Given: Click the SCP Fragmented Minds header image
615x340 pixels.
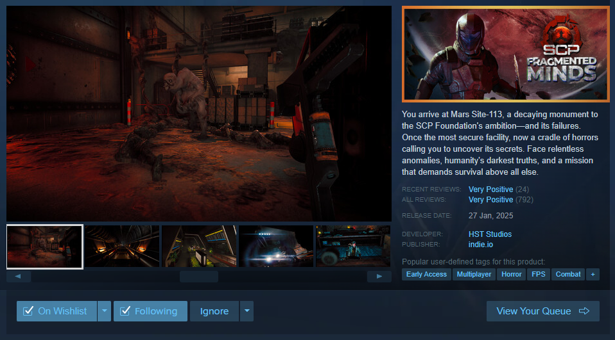Looking at the screenshot, I should [506, 54].
